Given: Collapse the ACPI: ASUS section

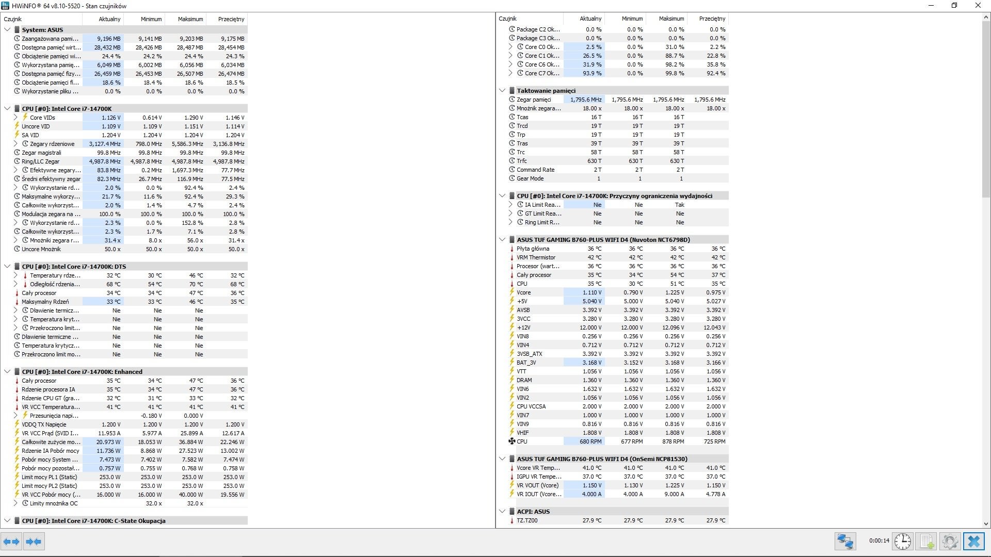Looking at the screenshot, I should click(x=502, y=512).
